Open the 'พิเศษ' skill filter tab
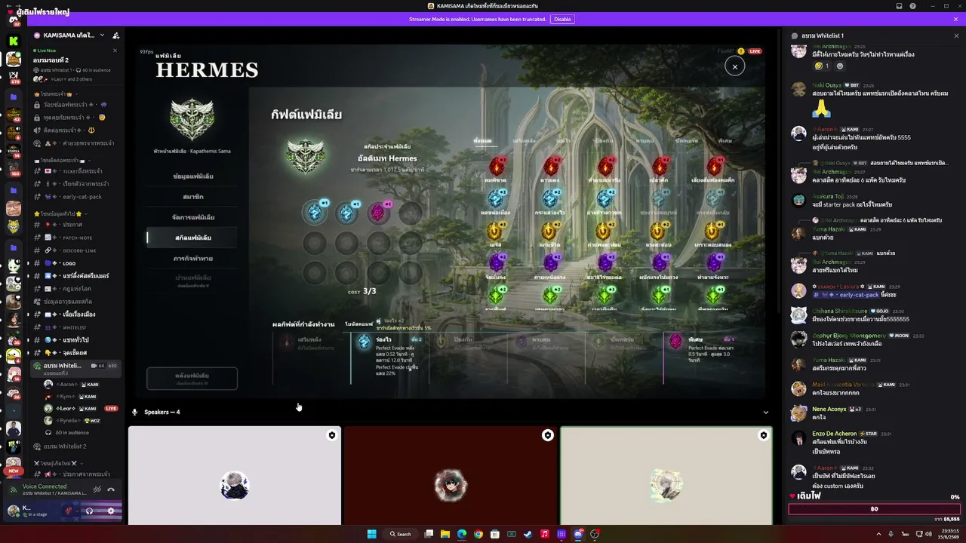The image size is (966, 543). [x=725, y=141]
